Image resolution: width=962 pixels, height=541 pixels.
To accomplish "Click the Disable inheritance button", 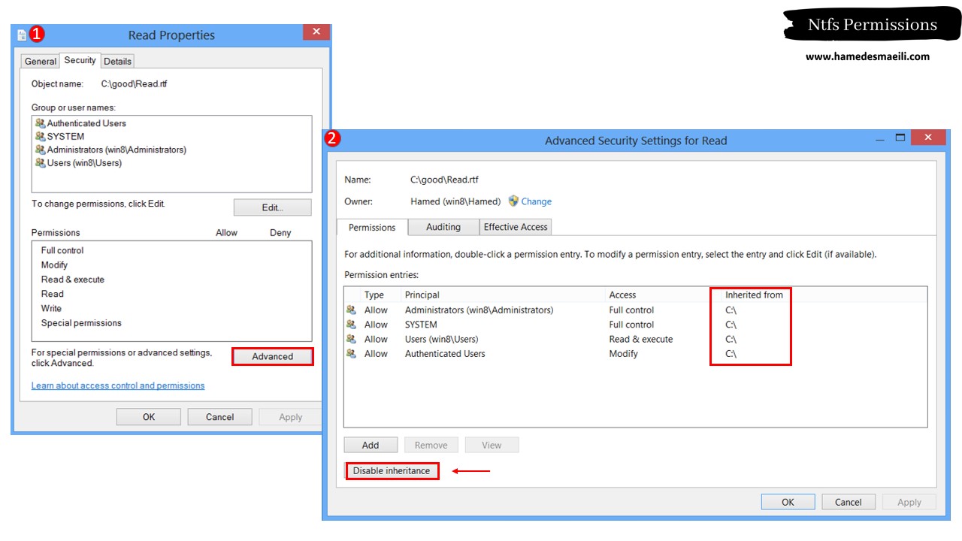I will [392, 471].
